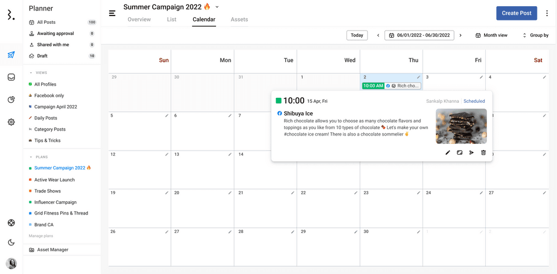This screenshot has height=274, width=557.
Task: Open the Group by dropdown
Action: click(535, 36)
